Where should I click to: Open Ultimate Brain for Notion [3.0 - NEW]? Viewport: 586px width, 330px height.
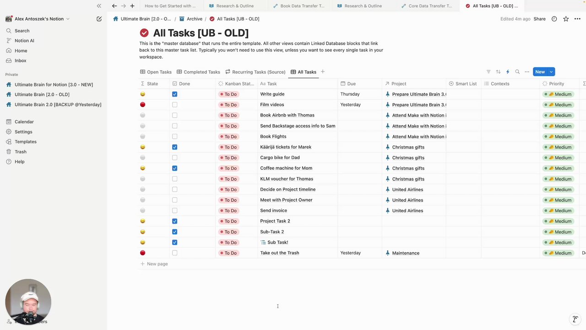53,85
